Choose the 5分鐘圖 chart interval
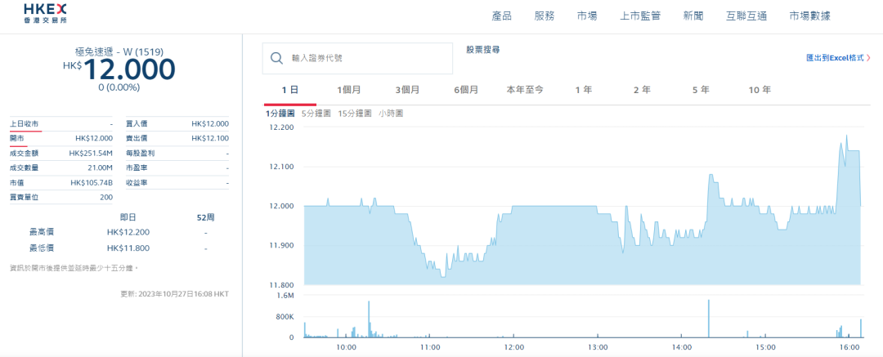The height and width of the screenshot is (357, 883). [x=316, y=114]
